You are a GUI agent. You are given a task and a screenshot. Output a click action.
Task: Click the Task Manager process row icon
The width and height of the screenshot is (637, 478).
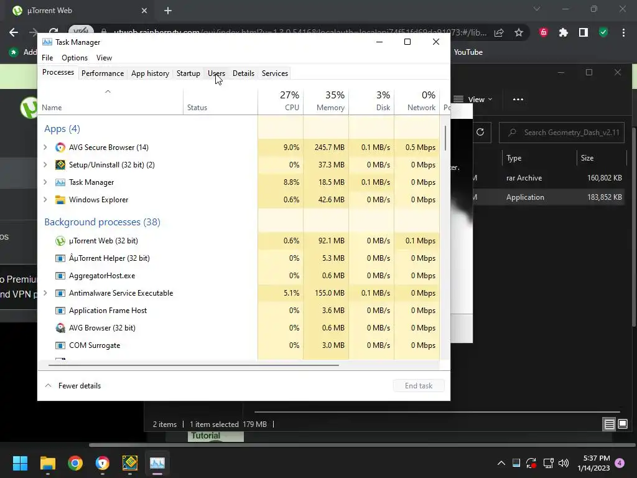pos(60,182)
